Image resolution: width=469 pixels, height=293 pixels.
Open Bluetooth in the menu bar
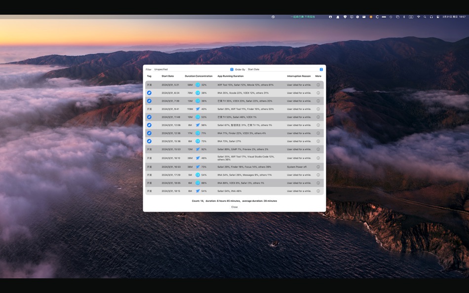[404, 17]
